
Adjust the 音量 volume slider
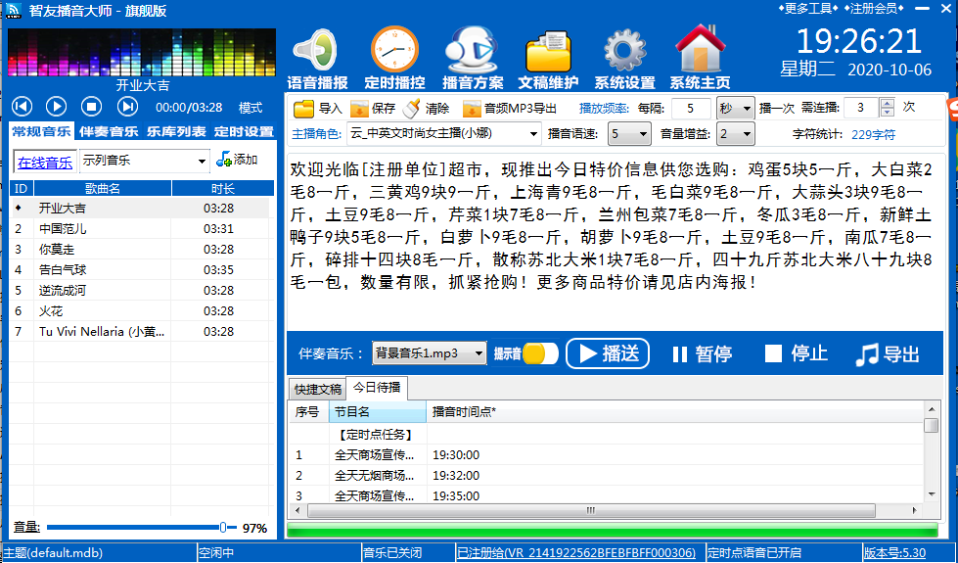223,528
